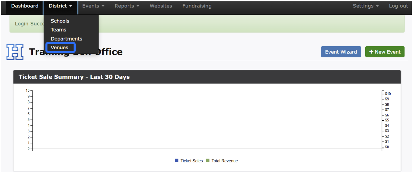Image resolution: width=412 pixels, height=172 pixels.
Task: Launch the Event Wizard
Action: click(x=341, y=52)
